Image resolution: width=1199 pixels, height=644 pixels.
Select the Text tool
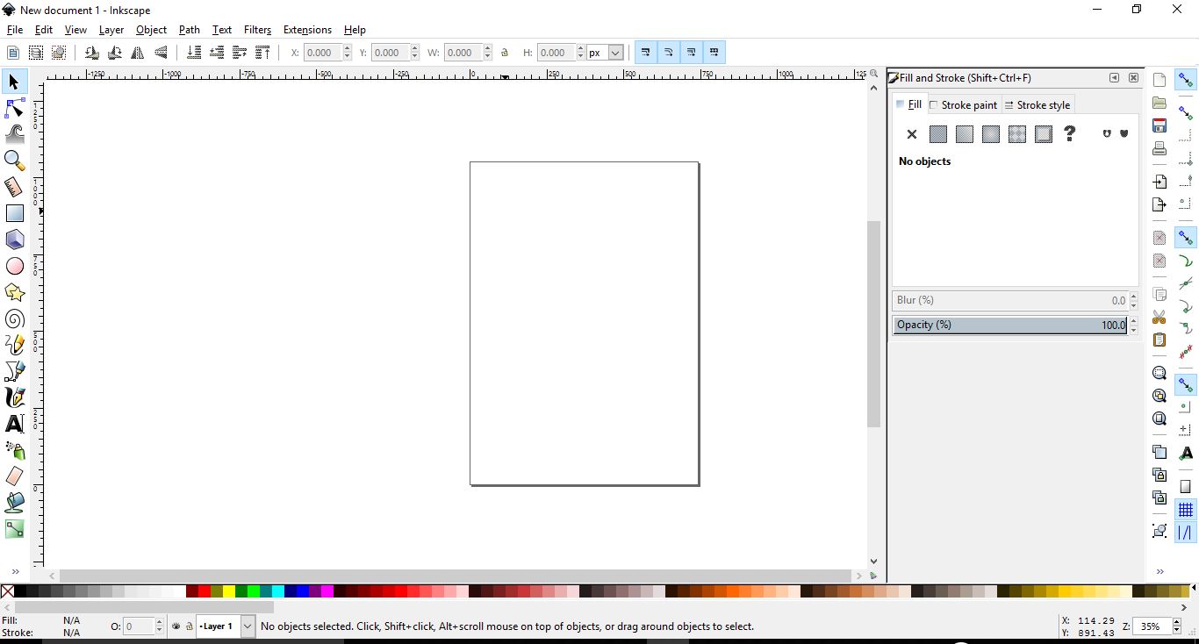pos(14,423)
